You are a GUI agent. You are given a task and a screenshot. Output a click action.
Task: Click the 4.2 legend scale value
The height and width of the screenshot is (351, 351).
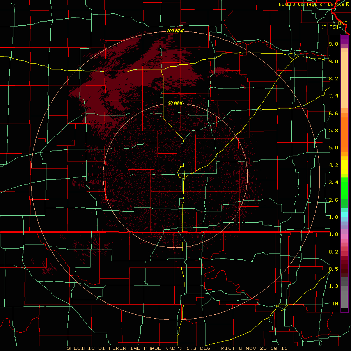tap(333, 165)
